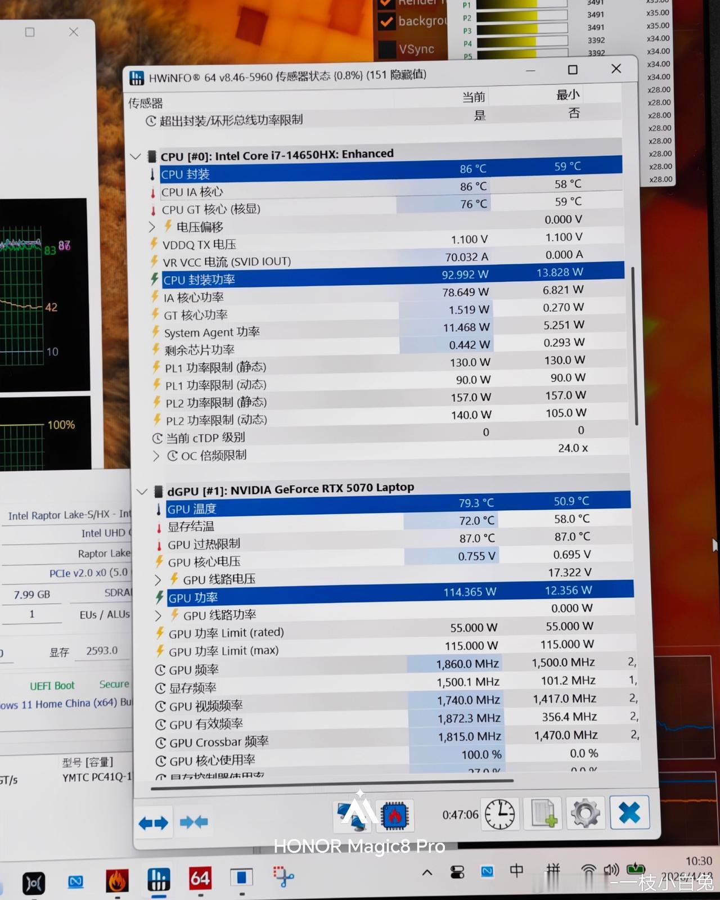Enable the VSync checkbox

point(387,49)
